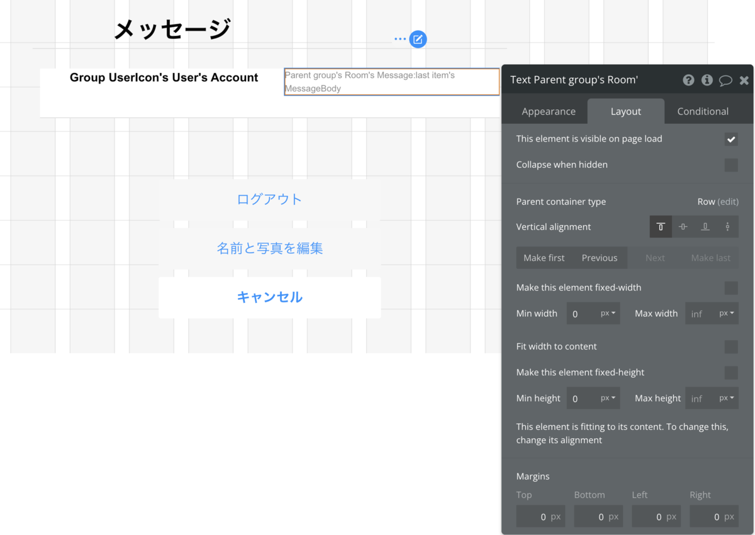This screenshot has width=755, height=535.
Task: Open Max width px unit dropdown
Action: coord(727,313)
